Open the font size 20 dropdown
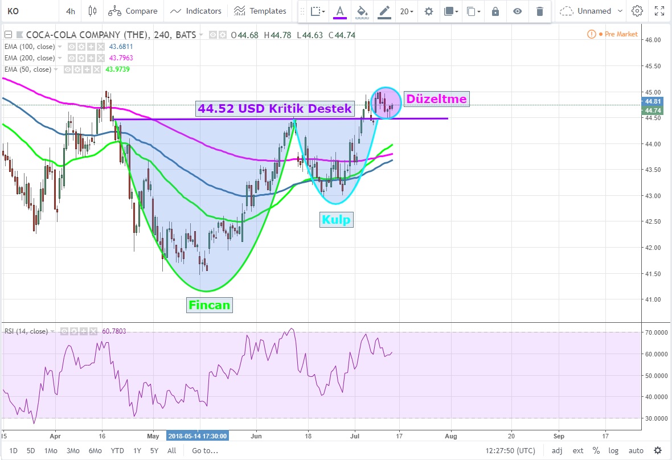672x460 pixels. tap(407, 11)
